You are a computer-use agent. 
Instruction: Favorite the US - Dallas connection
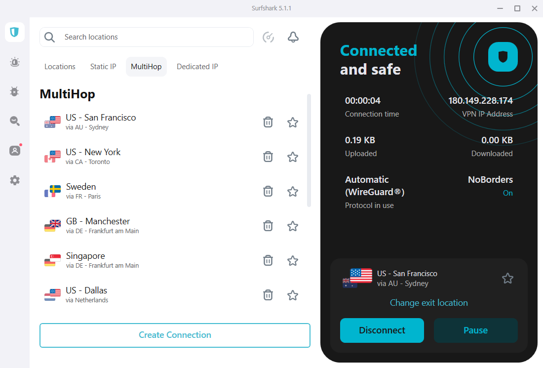(293, 295)
